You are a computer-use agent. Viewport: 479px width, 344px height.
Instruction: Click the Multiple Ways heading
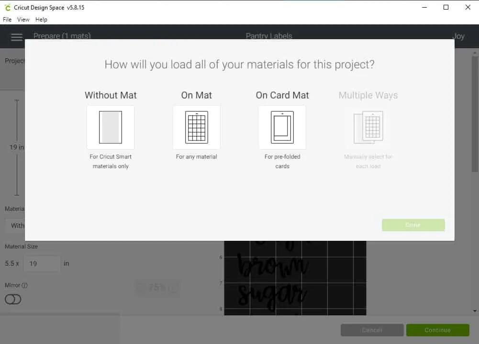click(x=368, y=95)
